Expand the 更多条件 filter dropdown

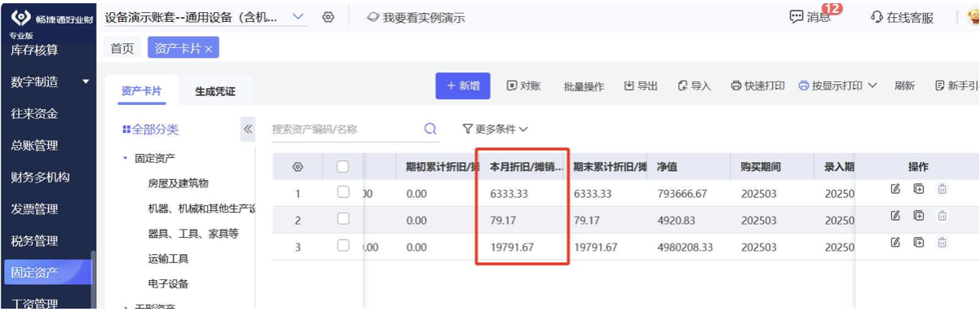tap(496, 129)
